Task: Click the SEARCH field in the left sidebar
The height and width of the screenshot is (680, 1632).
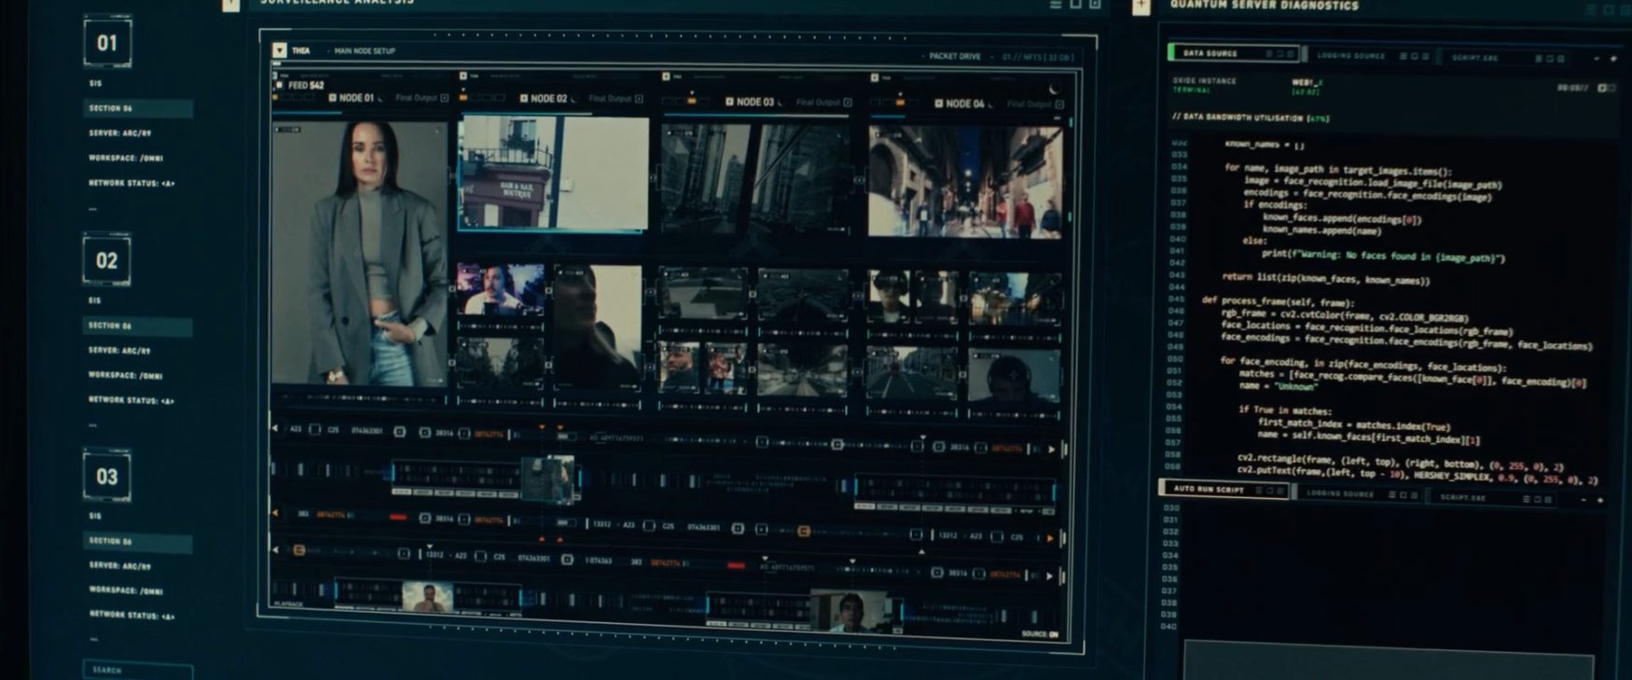Action: 137,670
